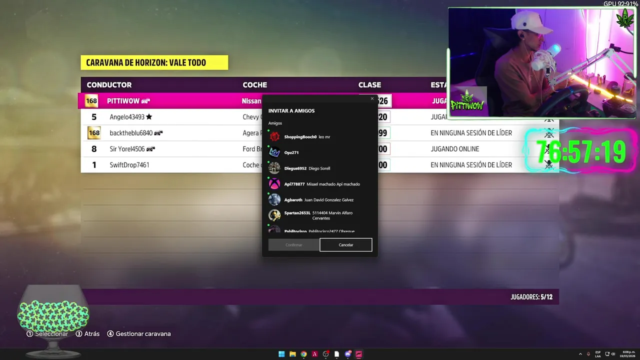Viewport: 640px width, 360px height.
Task: Click the Atrás prompt
Action: (x=87, y=333)
